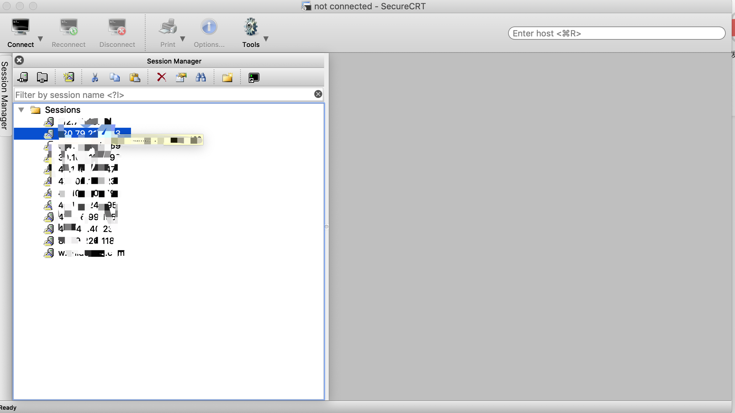
Task: Expand the Connect dropdown arrow
Action: tap(40, 39)
